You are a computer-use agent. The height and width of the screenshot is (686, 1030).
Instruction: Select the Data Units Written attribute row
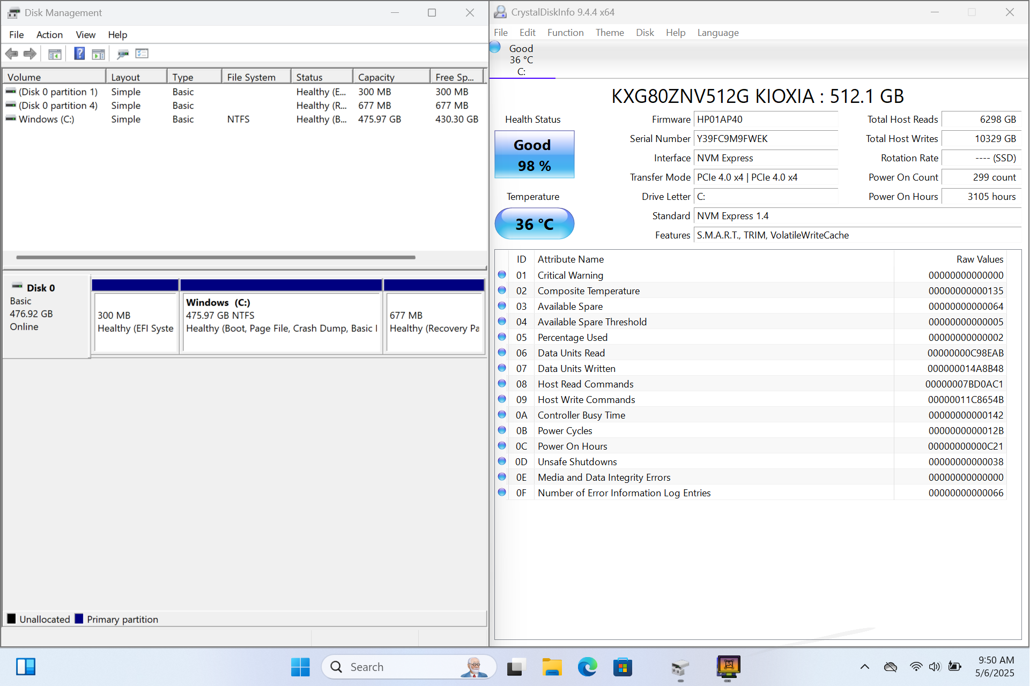[x=751, y=368]
